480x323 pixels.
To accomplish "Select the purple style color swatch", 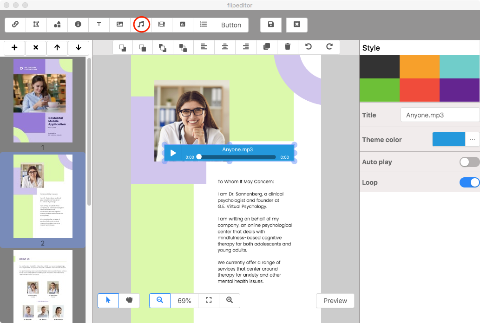I will click(460, 90).
